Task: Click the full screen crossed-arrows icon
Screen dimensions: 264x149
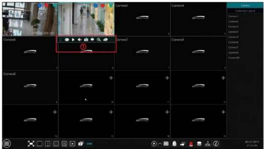Action: point(31,144)
